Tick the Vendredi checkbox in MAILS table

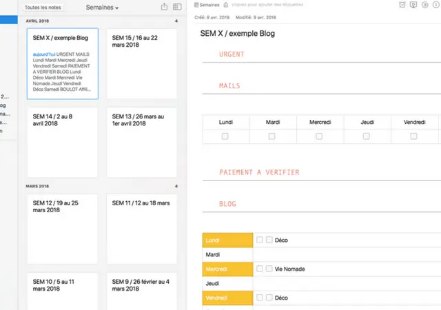[x=413, y=136]
